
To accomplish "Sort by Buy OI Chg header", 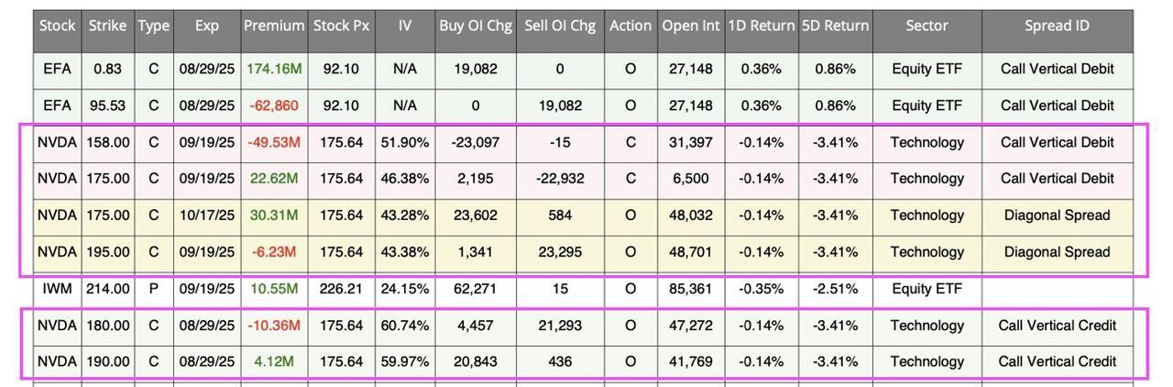I will pyautogui.click(x=475, y=26).
